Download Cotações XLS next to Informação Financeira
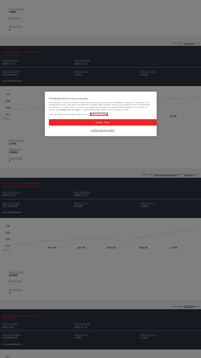The height and width of the screenshot is (358, 201). pyautogui.click(x=189, y=174)
